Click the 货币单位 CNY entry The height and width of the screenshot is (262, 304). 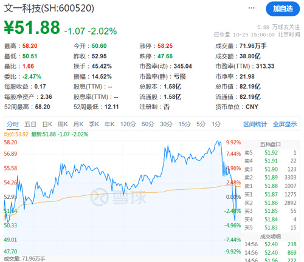pos(237,107)
